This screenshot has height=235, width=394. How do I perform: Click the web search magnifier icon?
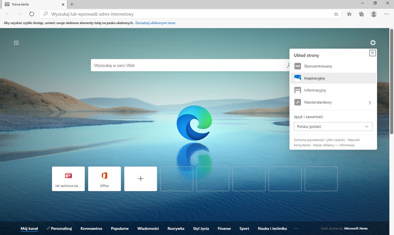click(287, 65)
